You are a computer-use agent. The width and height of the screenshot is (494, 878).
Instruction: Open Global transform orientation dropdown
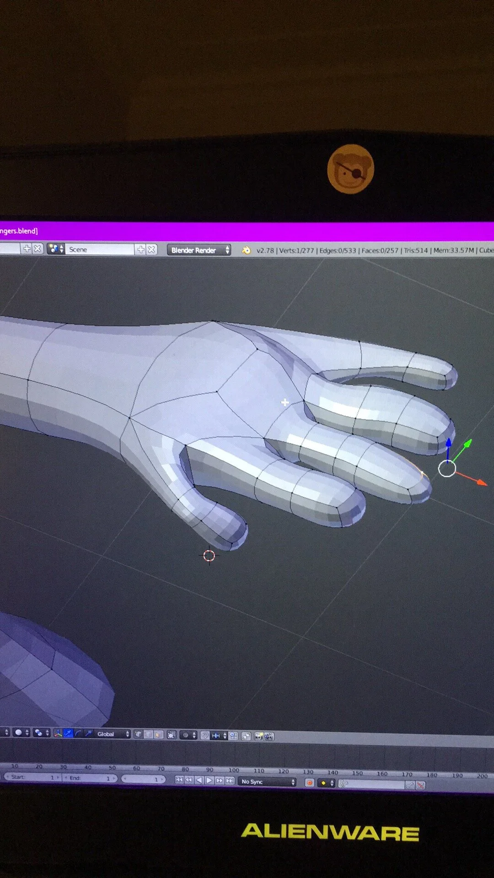pos(113,734)
